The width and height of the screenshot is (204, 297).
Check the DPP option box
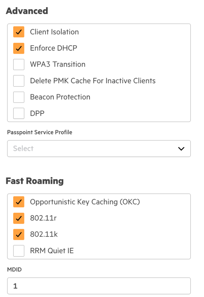[19, 113]
